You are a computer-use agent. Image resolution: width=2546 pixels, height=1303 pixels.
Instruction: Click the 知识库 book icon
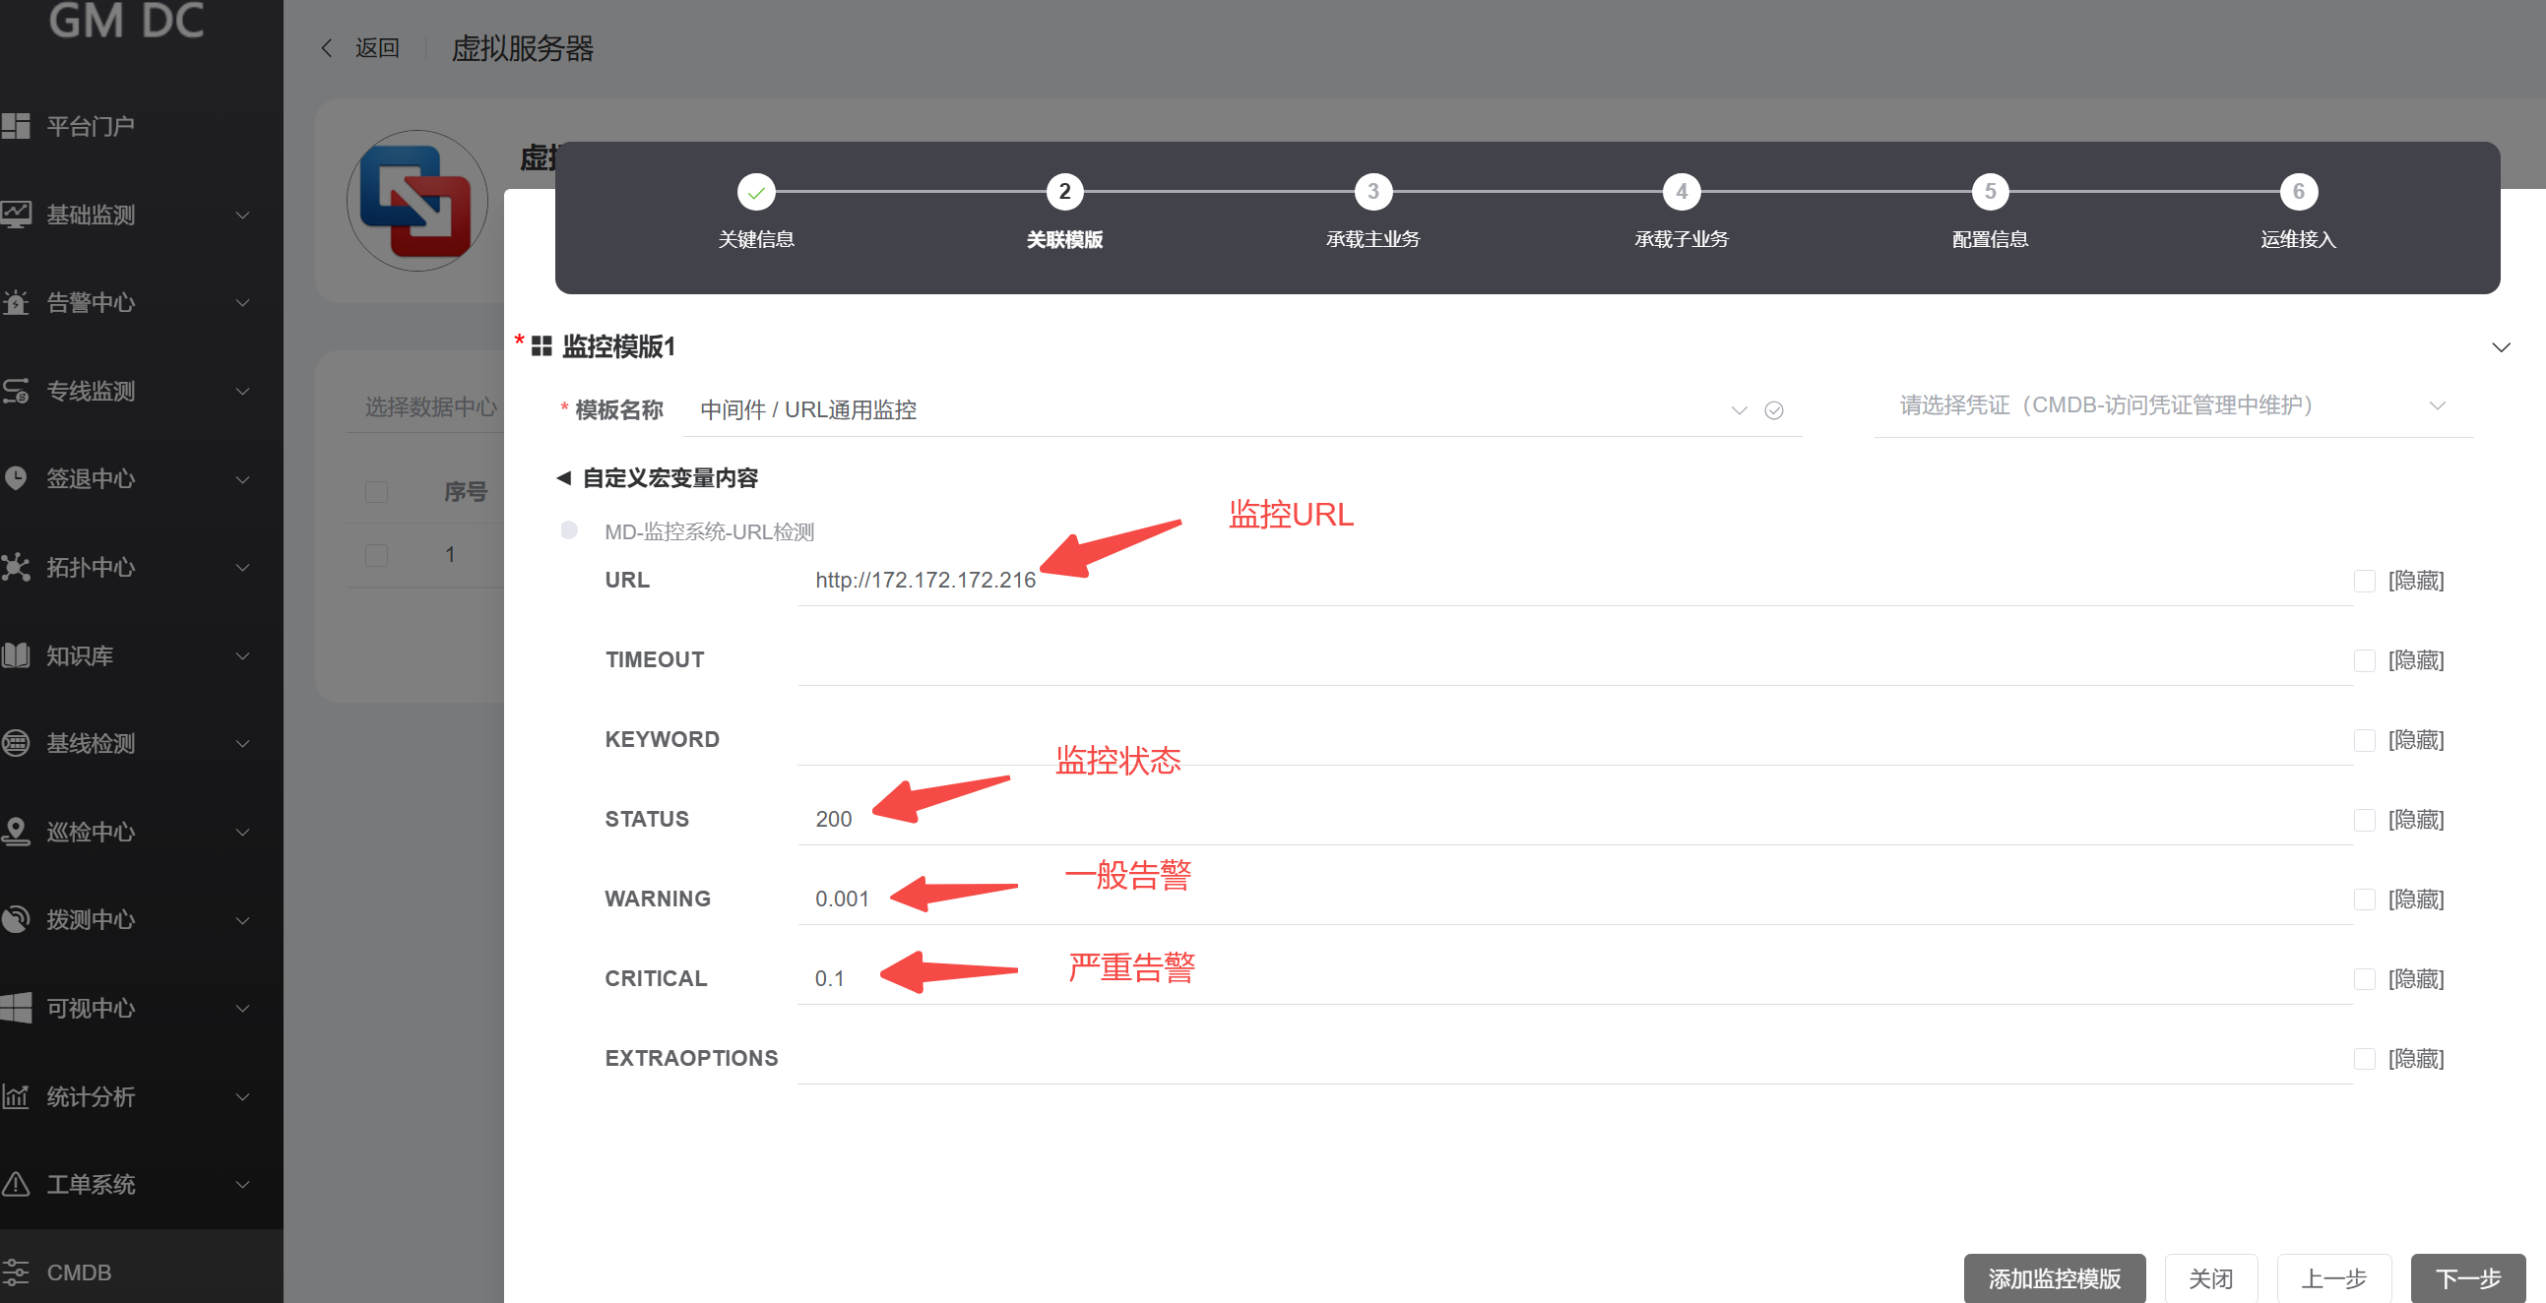16,655
